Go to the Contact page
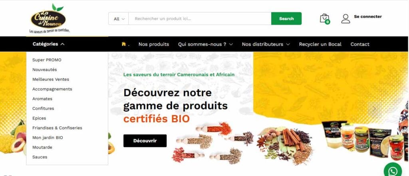This screenshot has height=176, width=409. (360, 44)
